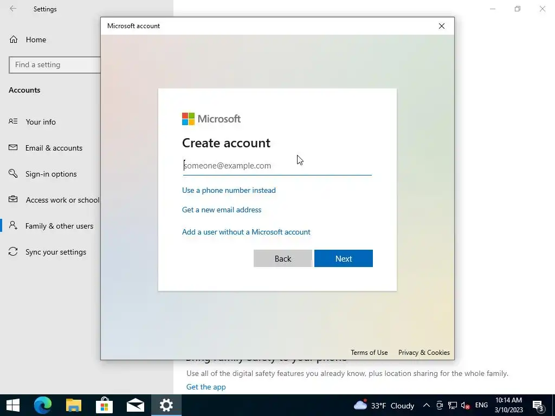Go to Sign-in options
Screen dimensions: 555x416
tap(50, 174)
